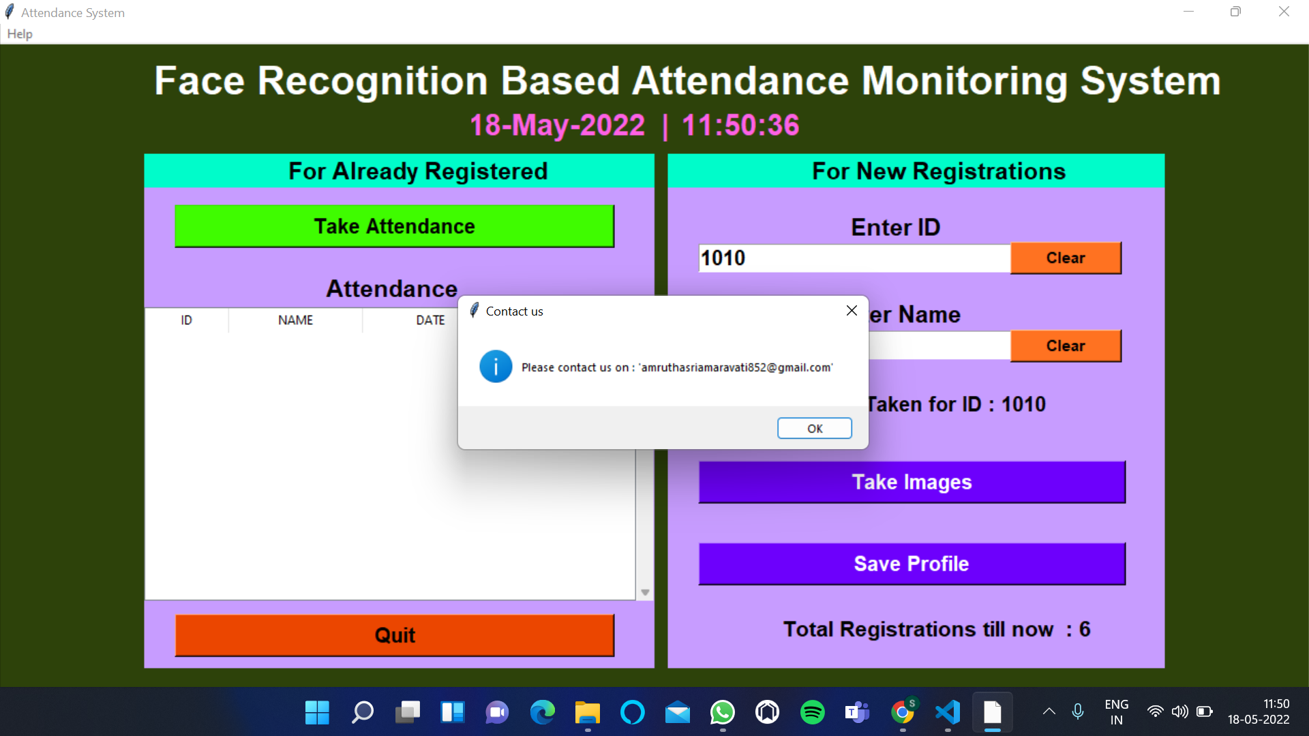Click OK in the Contact us dialog
1309x736 pixels.
click(x=814, y=428)
